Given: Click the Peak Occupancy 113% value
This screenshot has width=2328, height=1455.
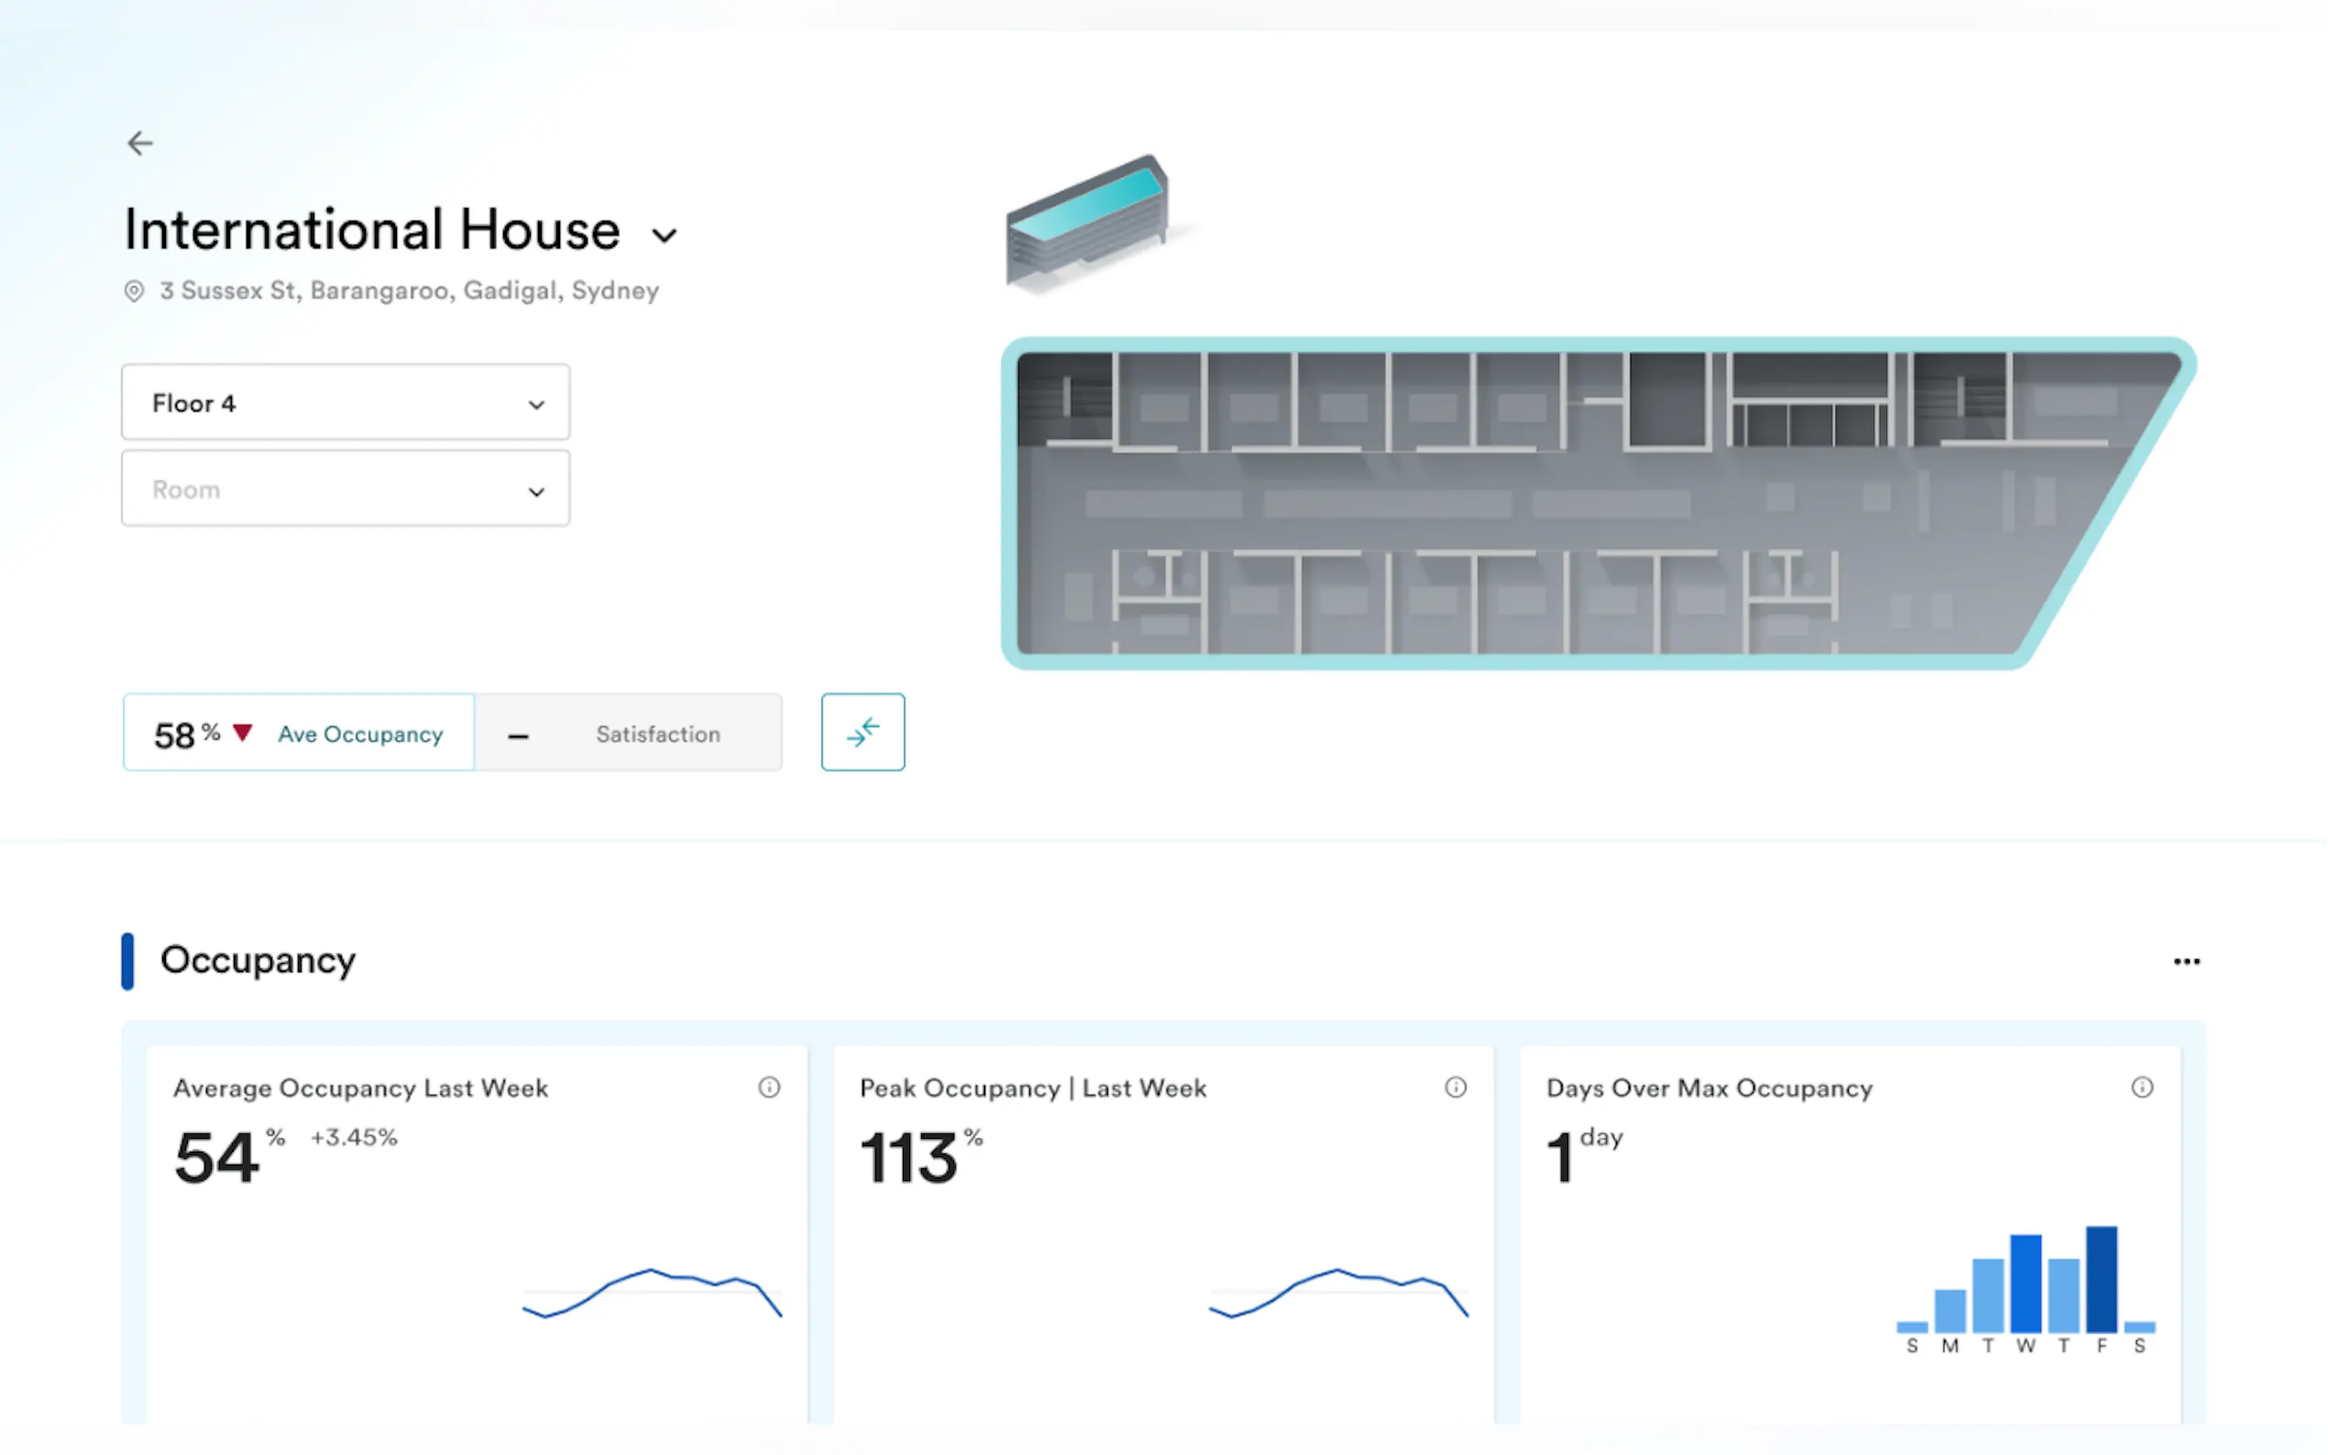Looking at the screenshot, I should [908, 1157].
